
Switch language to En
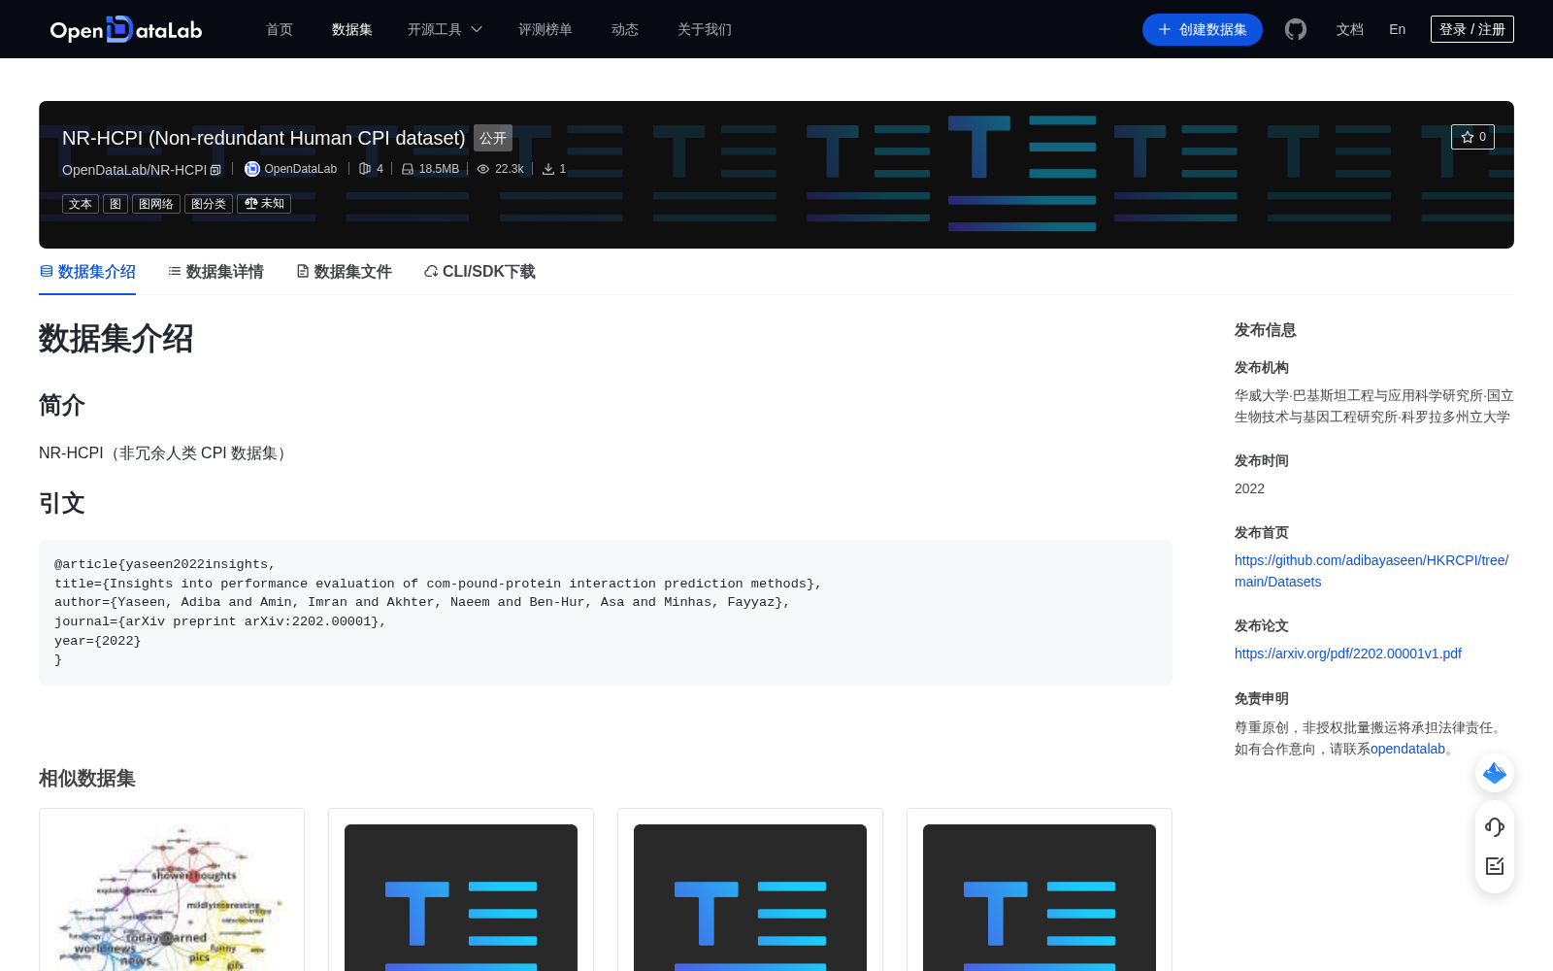pyautogui.click(x=1398, y=29)
